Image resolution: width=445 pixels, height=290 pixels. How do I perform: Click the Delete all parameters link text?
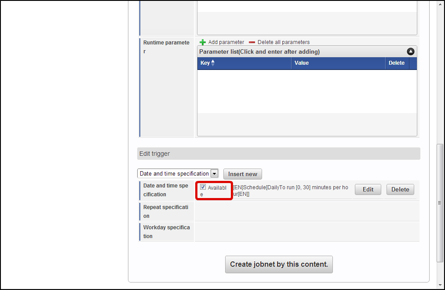pyautogui.click(x=284, y=42)
